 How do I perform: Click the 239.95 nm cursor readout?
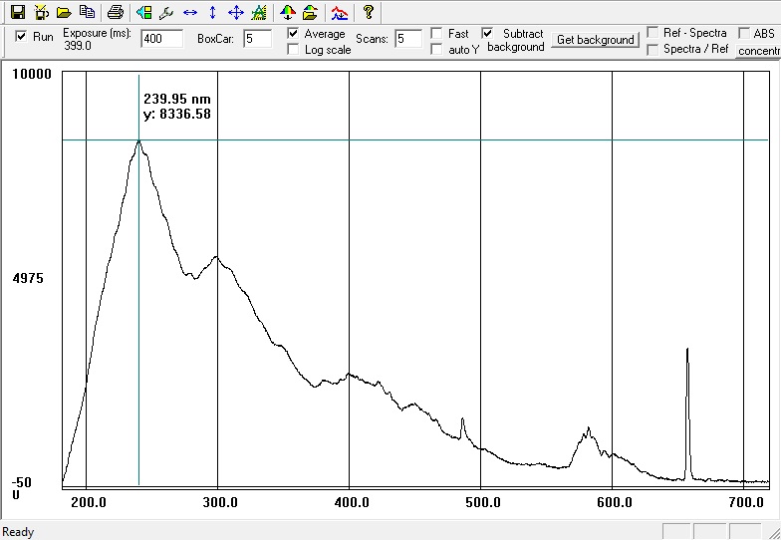pyautogui.click(x=177, y=99)
